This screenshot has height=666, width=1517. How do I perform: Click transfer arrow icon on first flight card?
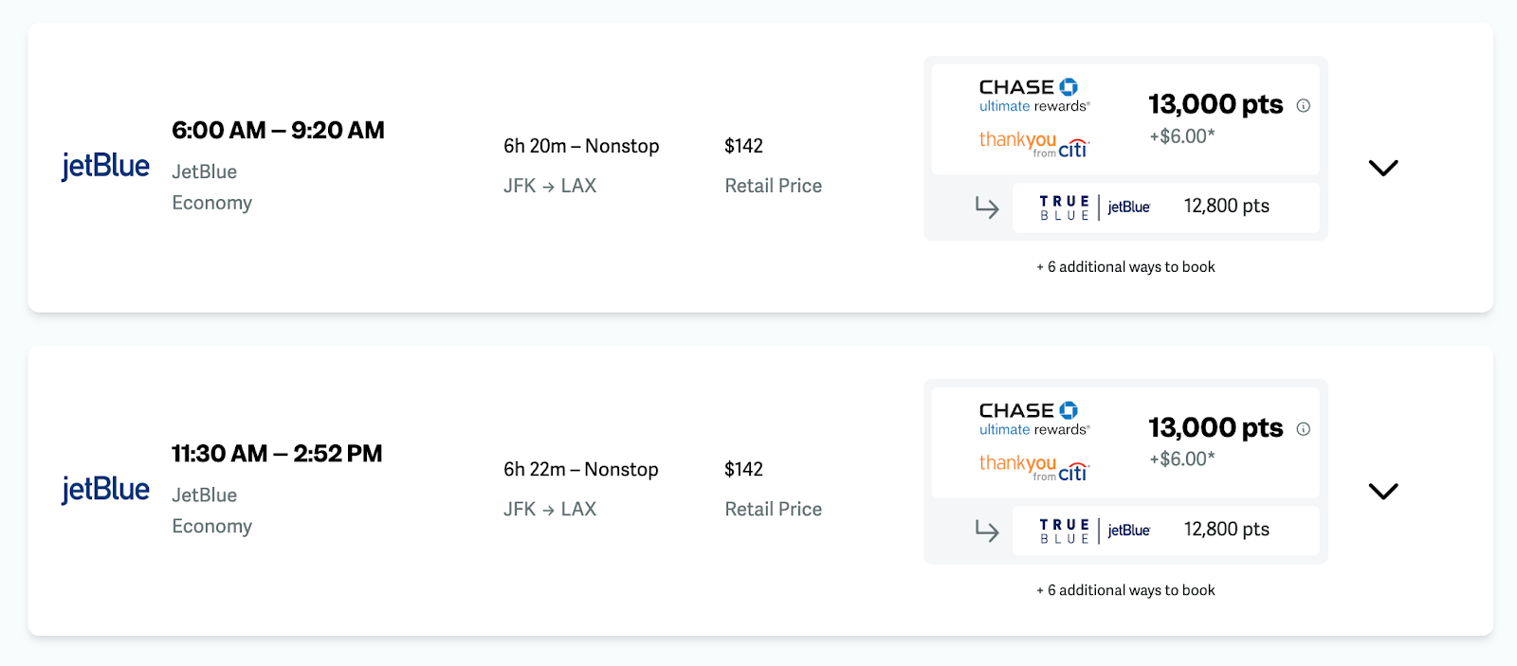[987, 207]
